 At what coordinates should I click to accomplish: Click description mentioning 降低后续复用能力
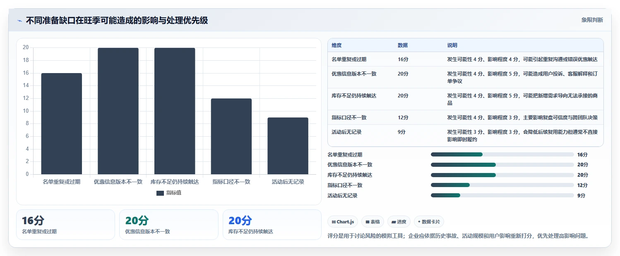click(522, 136)
